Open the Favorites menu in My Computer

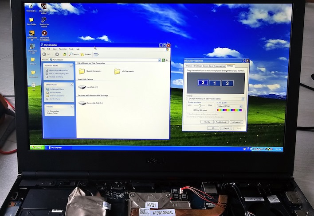pos(63,49)
